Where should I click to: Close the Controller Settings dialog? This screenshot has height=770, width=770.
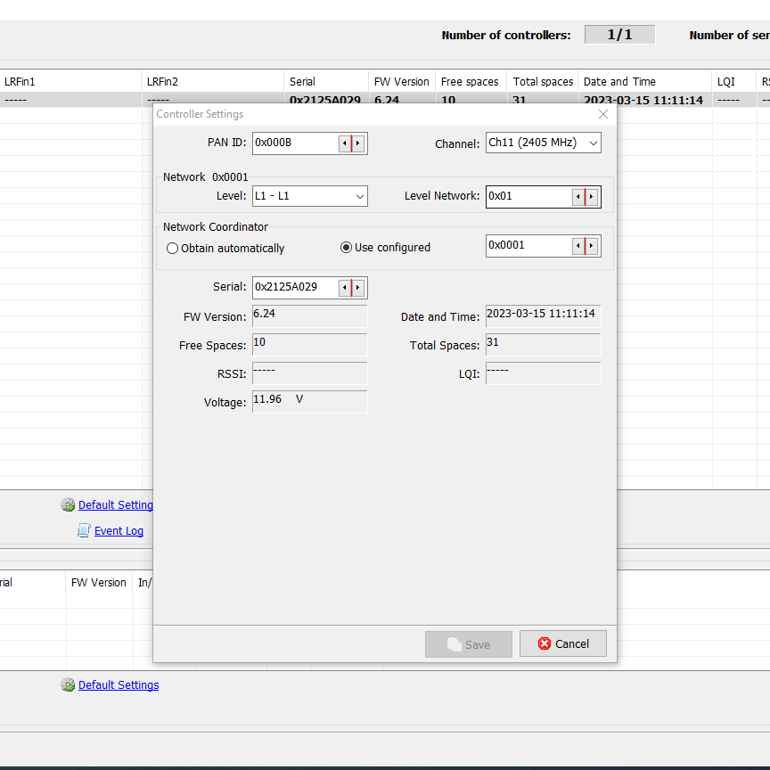(x=603, y=114)
